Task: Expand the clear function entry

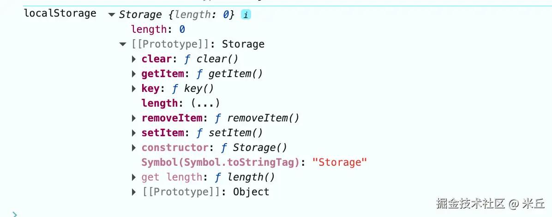Action: (x=134, y=59)
